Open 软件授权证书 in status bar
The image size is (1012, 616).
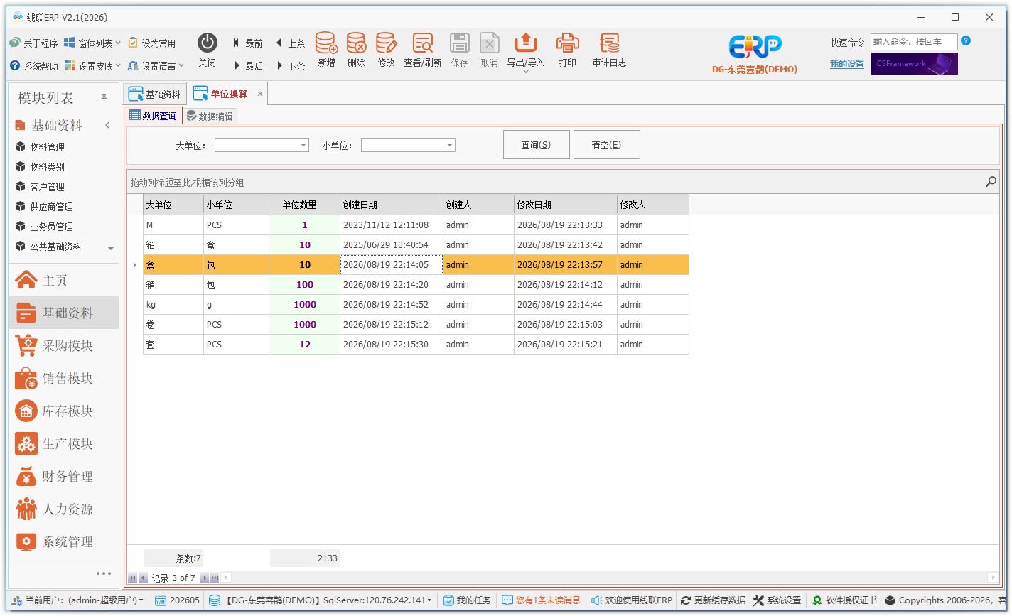coord(844,600)
